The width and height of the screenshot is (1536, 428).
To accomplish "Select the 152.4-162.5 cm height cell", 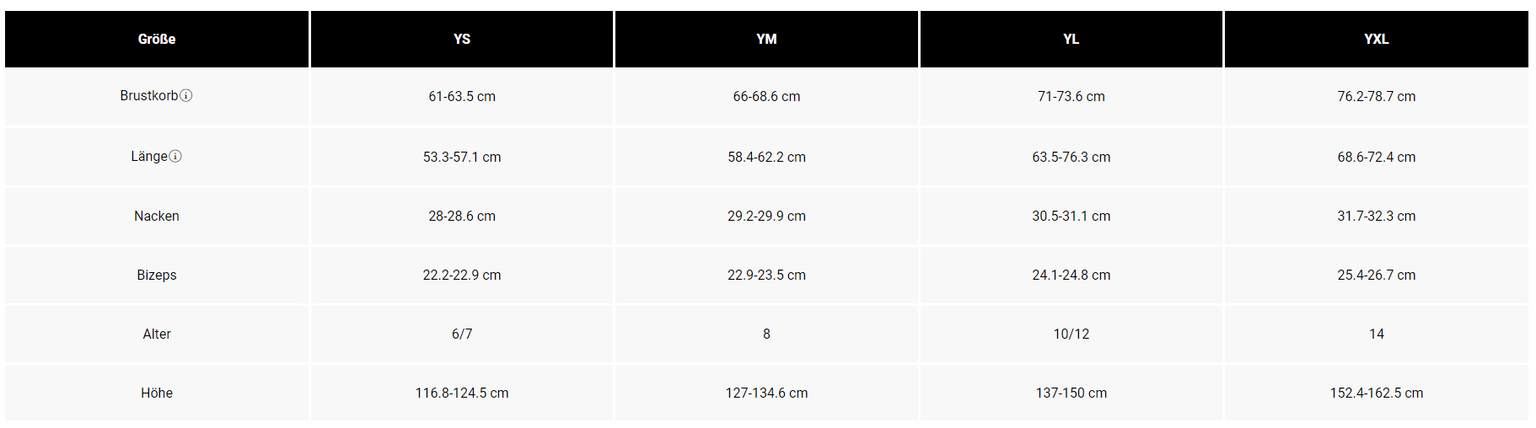I will click(x=1376, y=393).
